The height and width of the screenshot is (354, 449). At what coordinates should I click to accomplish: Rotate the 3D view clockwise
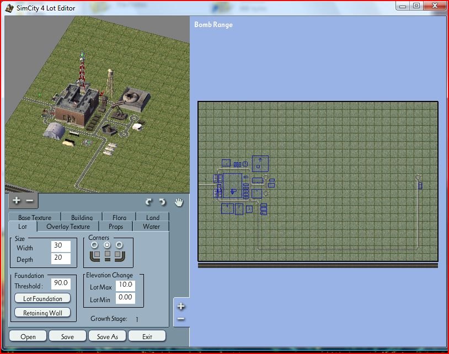(148, 202)
